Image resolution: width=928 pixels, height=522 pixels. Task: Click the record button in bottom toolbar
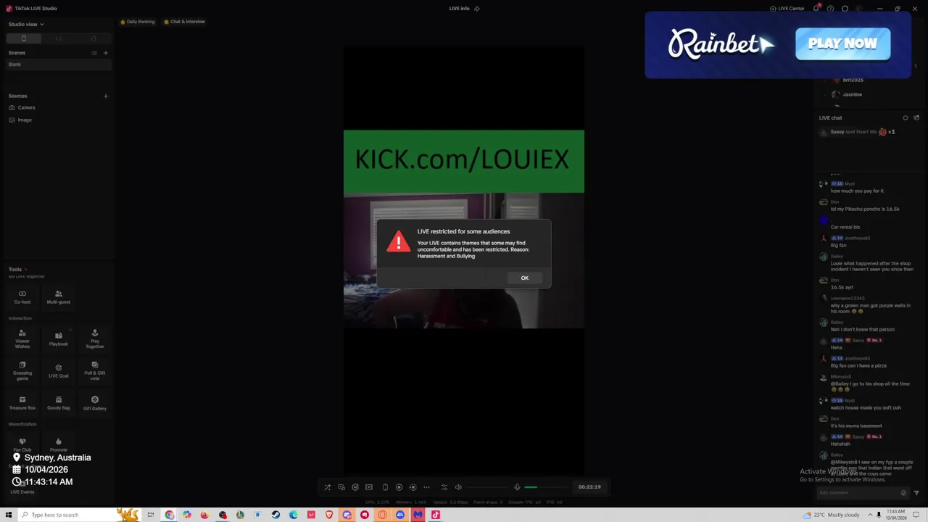click(x=399, y=487)
